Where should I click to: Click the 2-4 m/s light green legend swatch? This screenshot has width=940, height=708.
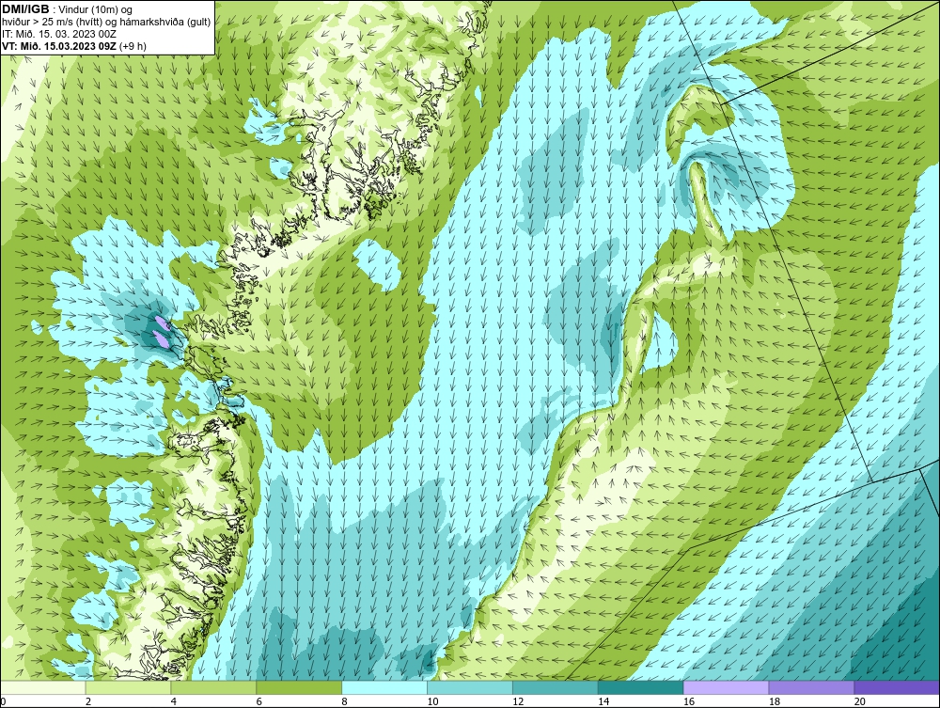click(x=128, y=687)
